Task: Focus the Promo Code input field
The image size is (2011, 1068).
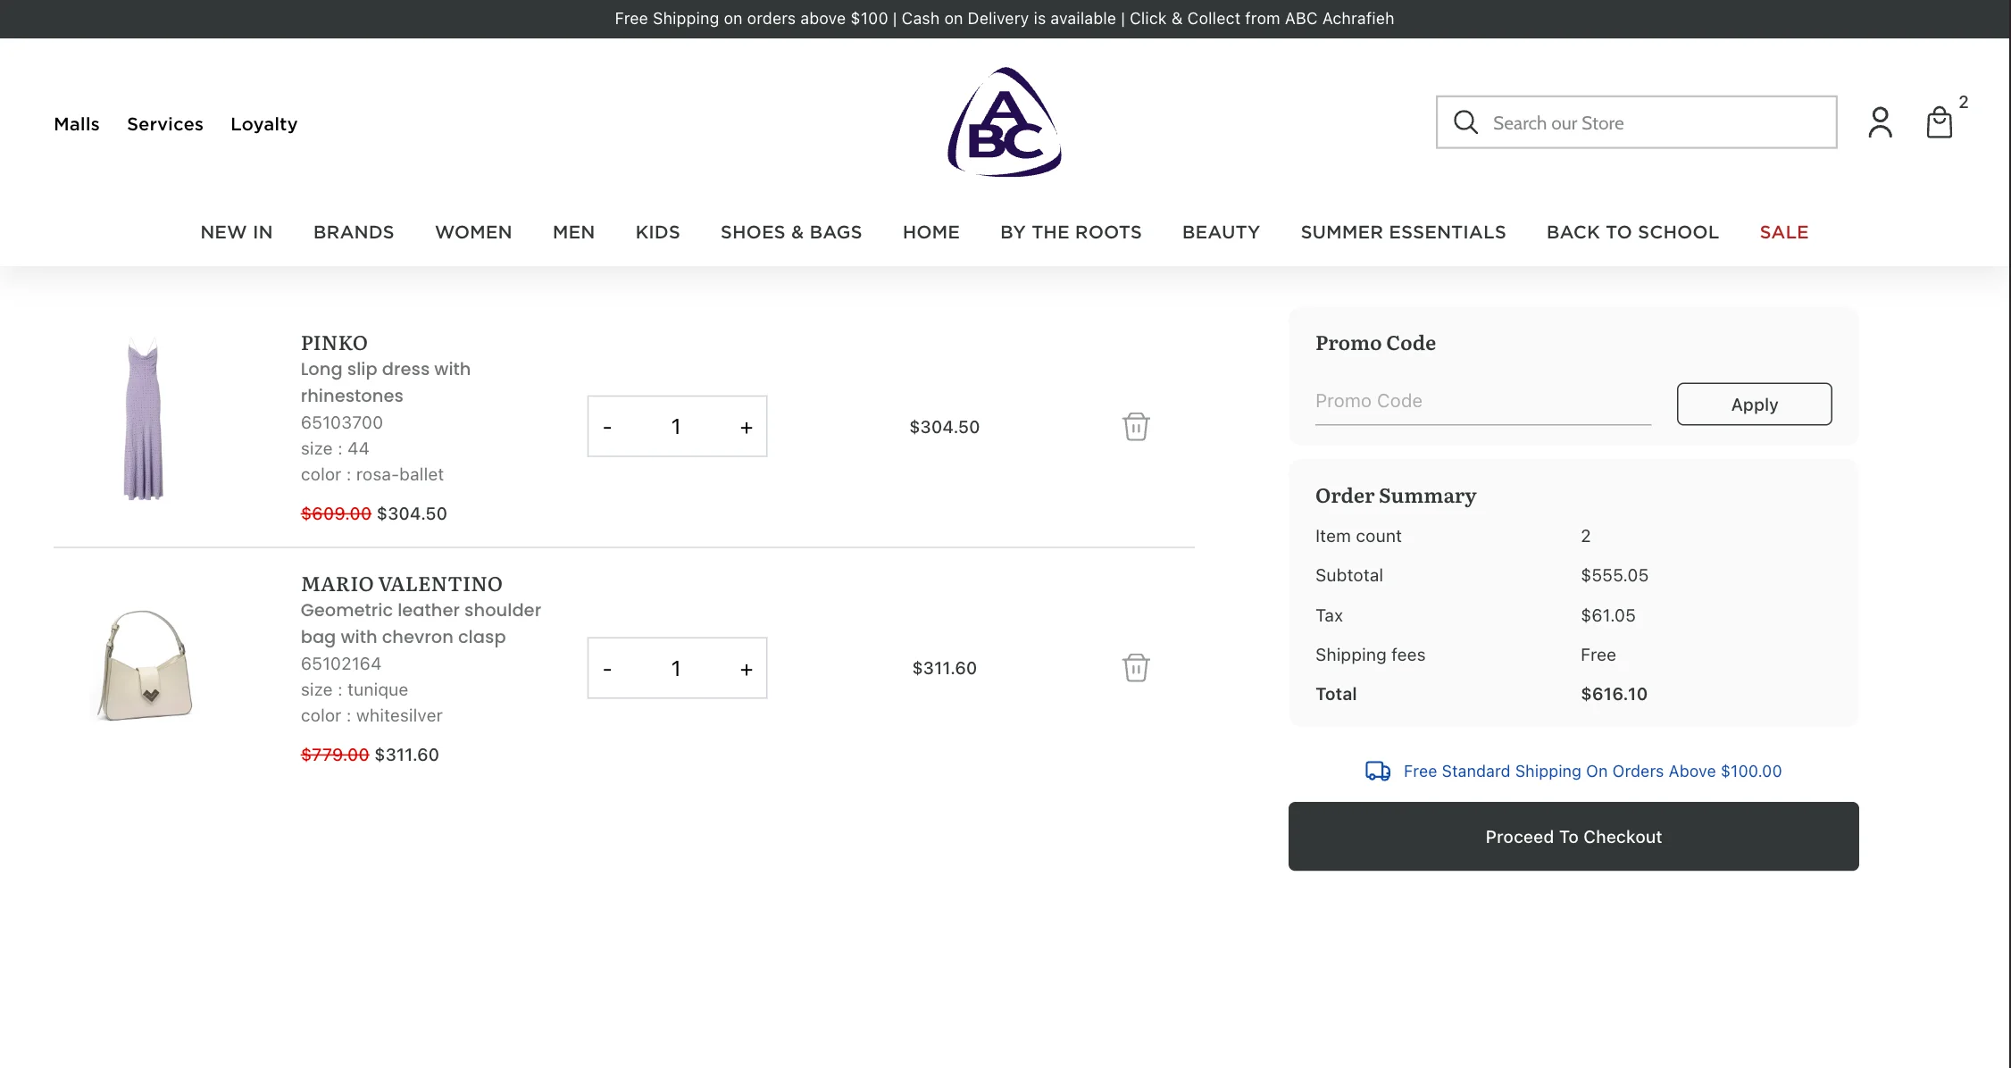Action: 1483,402
